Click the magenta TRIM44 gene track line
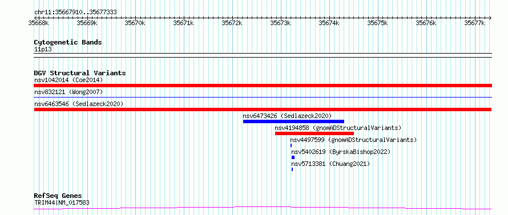The width and height of the screenshot is (508, 215). 263,208
